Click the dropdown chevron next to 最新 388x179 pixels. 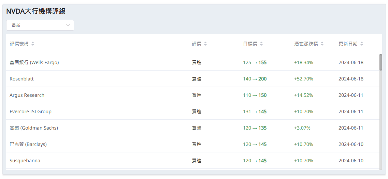[68, 25]
